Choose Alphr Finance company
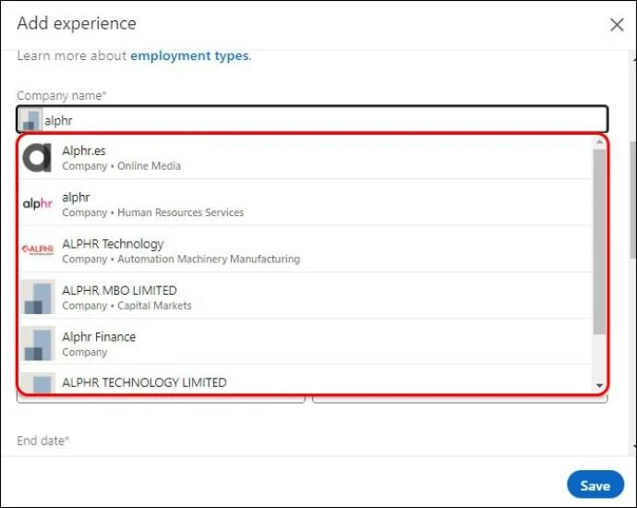Viewport: 637px width, 508px height. pyautogui.click(x=306, y=343)
